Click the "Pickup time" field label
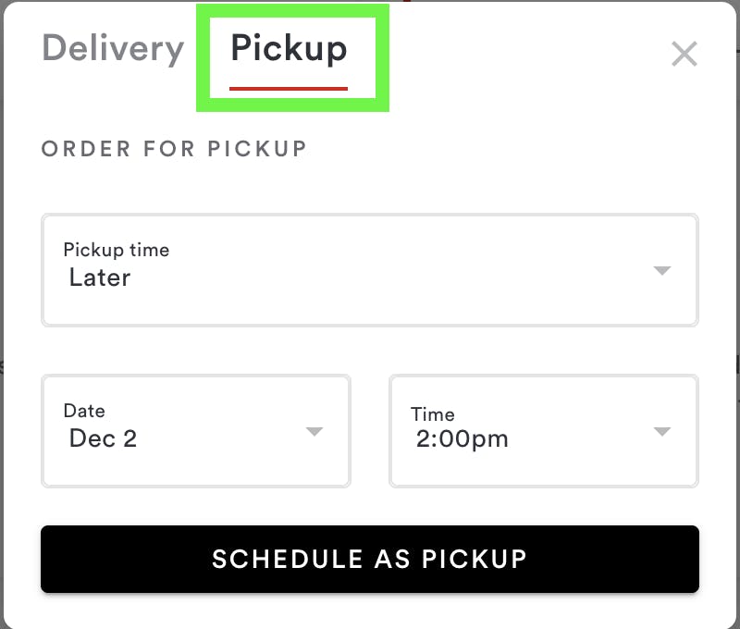 pyautogui.click(x=117, y=250)
